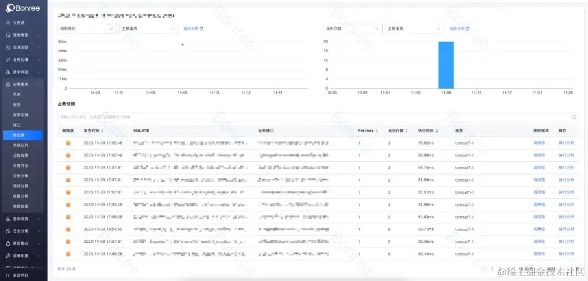This screenshot has width=588, height=281.
Task: Click the health face icon in the 56.99ms row
Action: (68, 155)
